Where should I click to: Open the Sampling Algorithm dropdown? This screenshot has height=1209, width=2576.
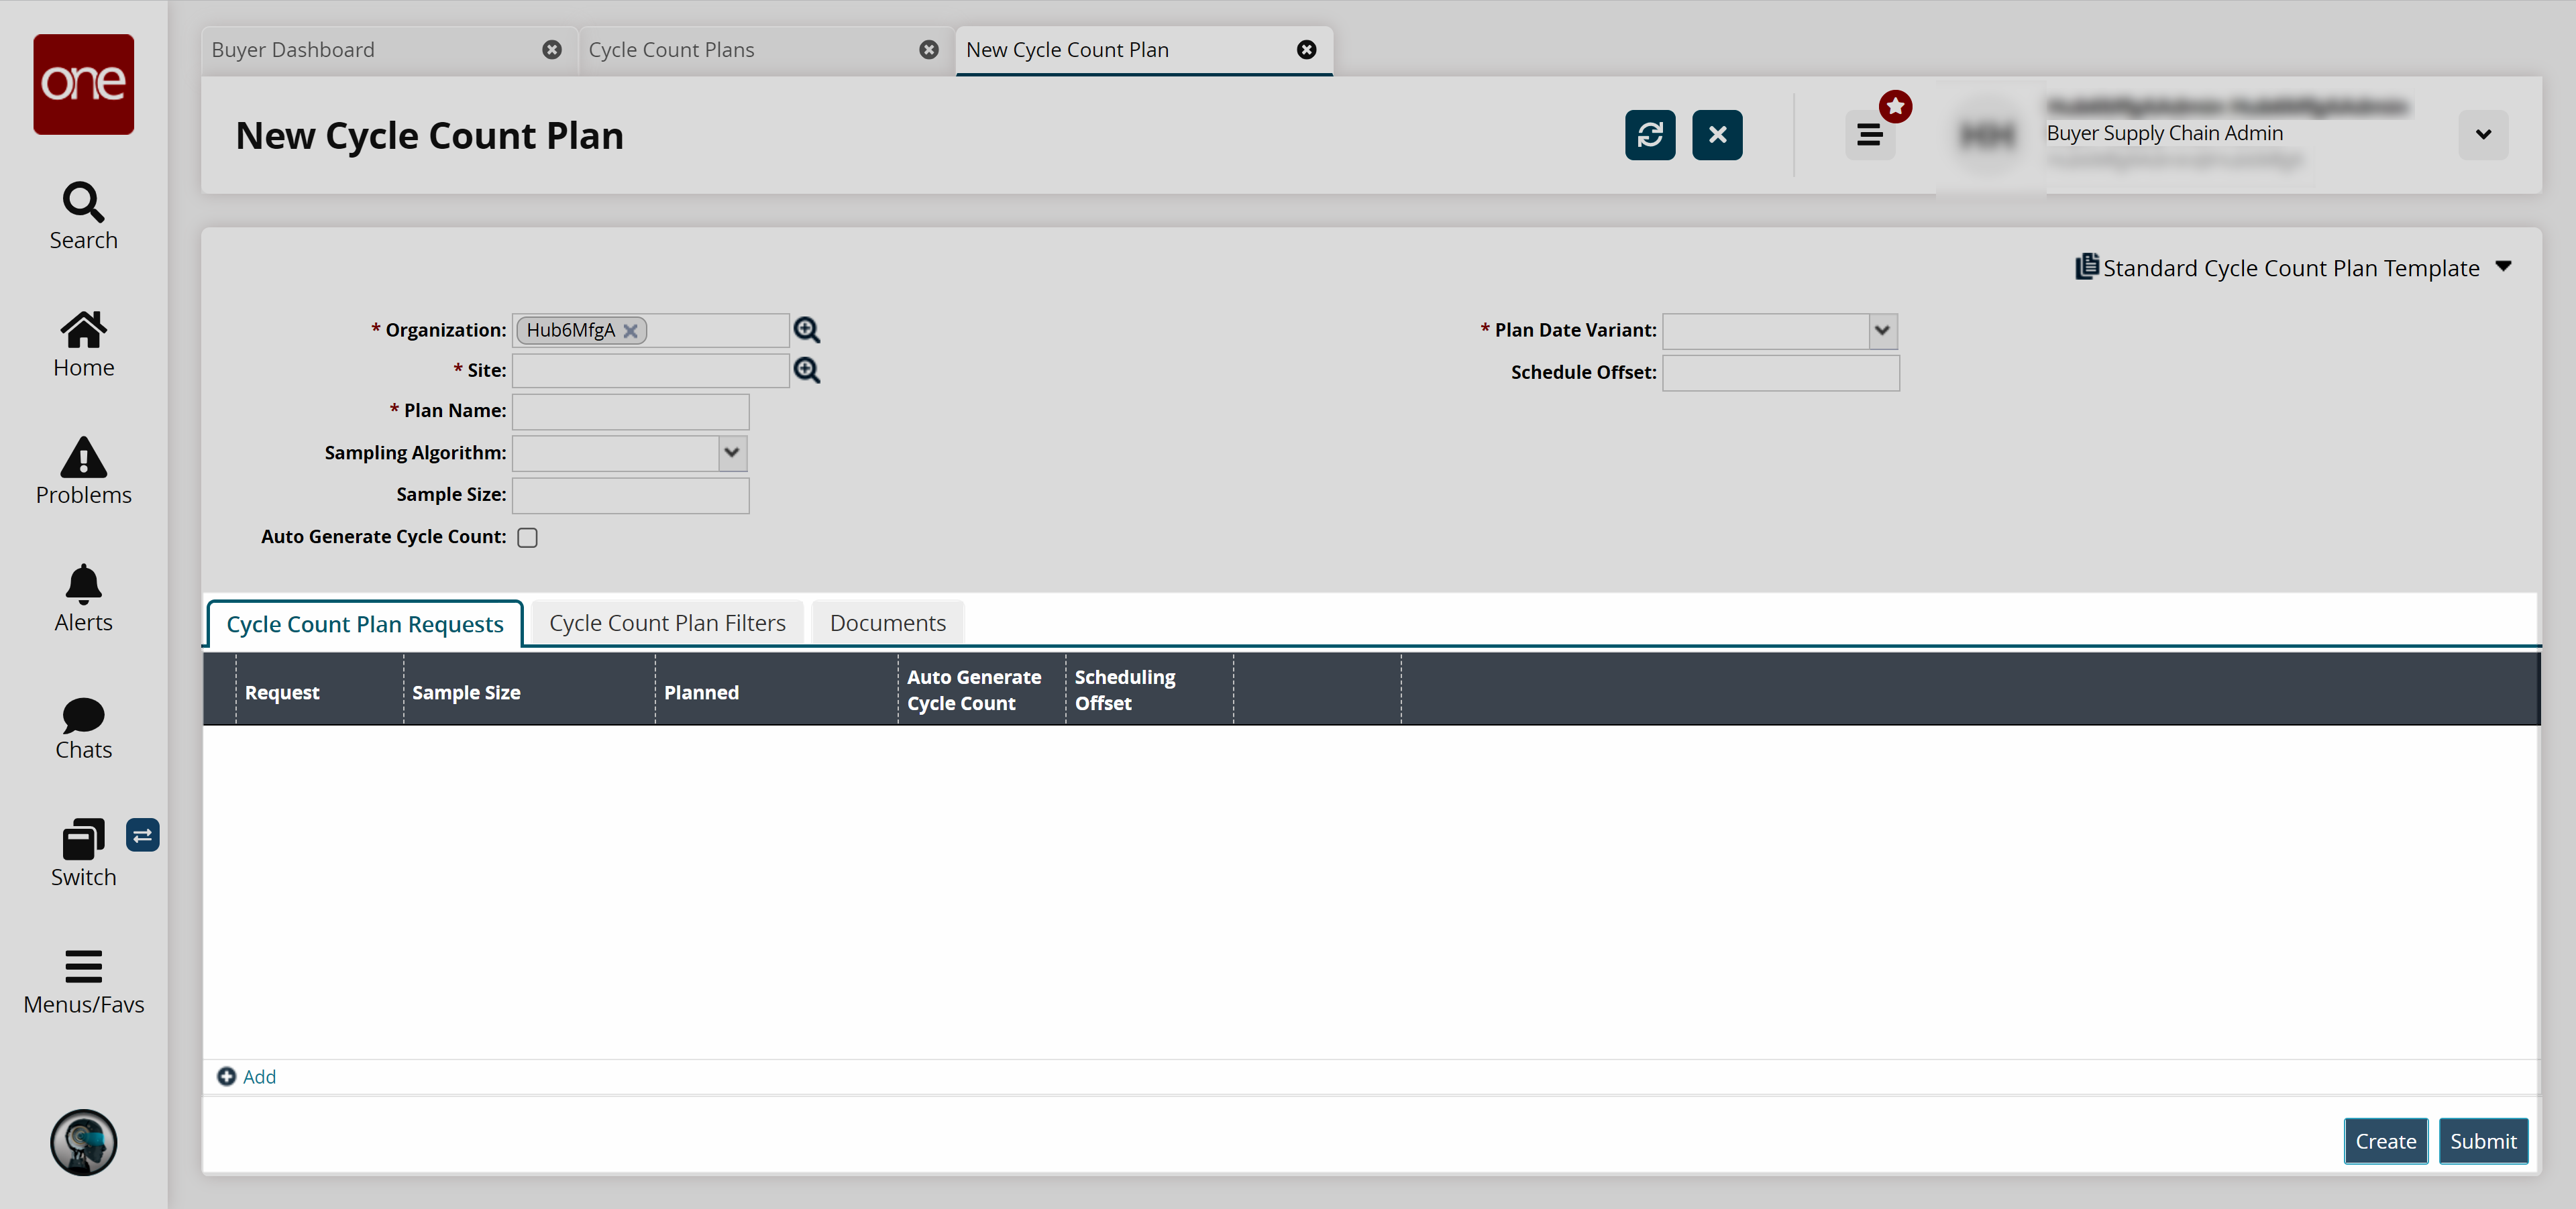[x=731, y=453]
